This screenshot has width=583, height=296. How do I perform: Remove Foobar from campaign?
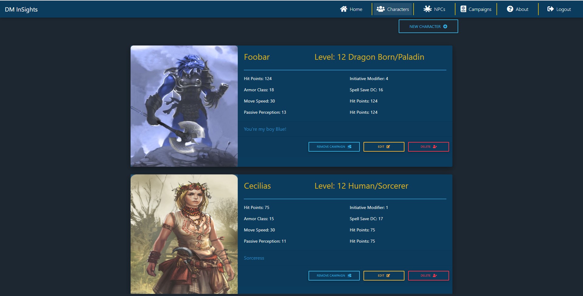tap(334, 147)
